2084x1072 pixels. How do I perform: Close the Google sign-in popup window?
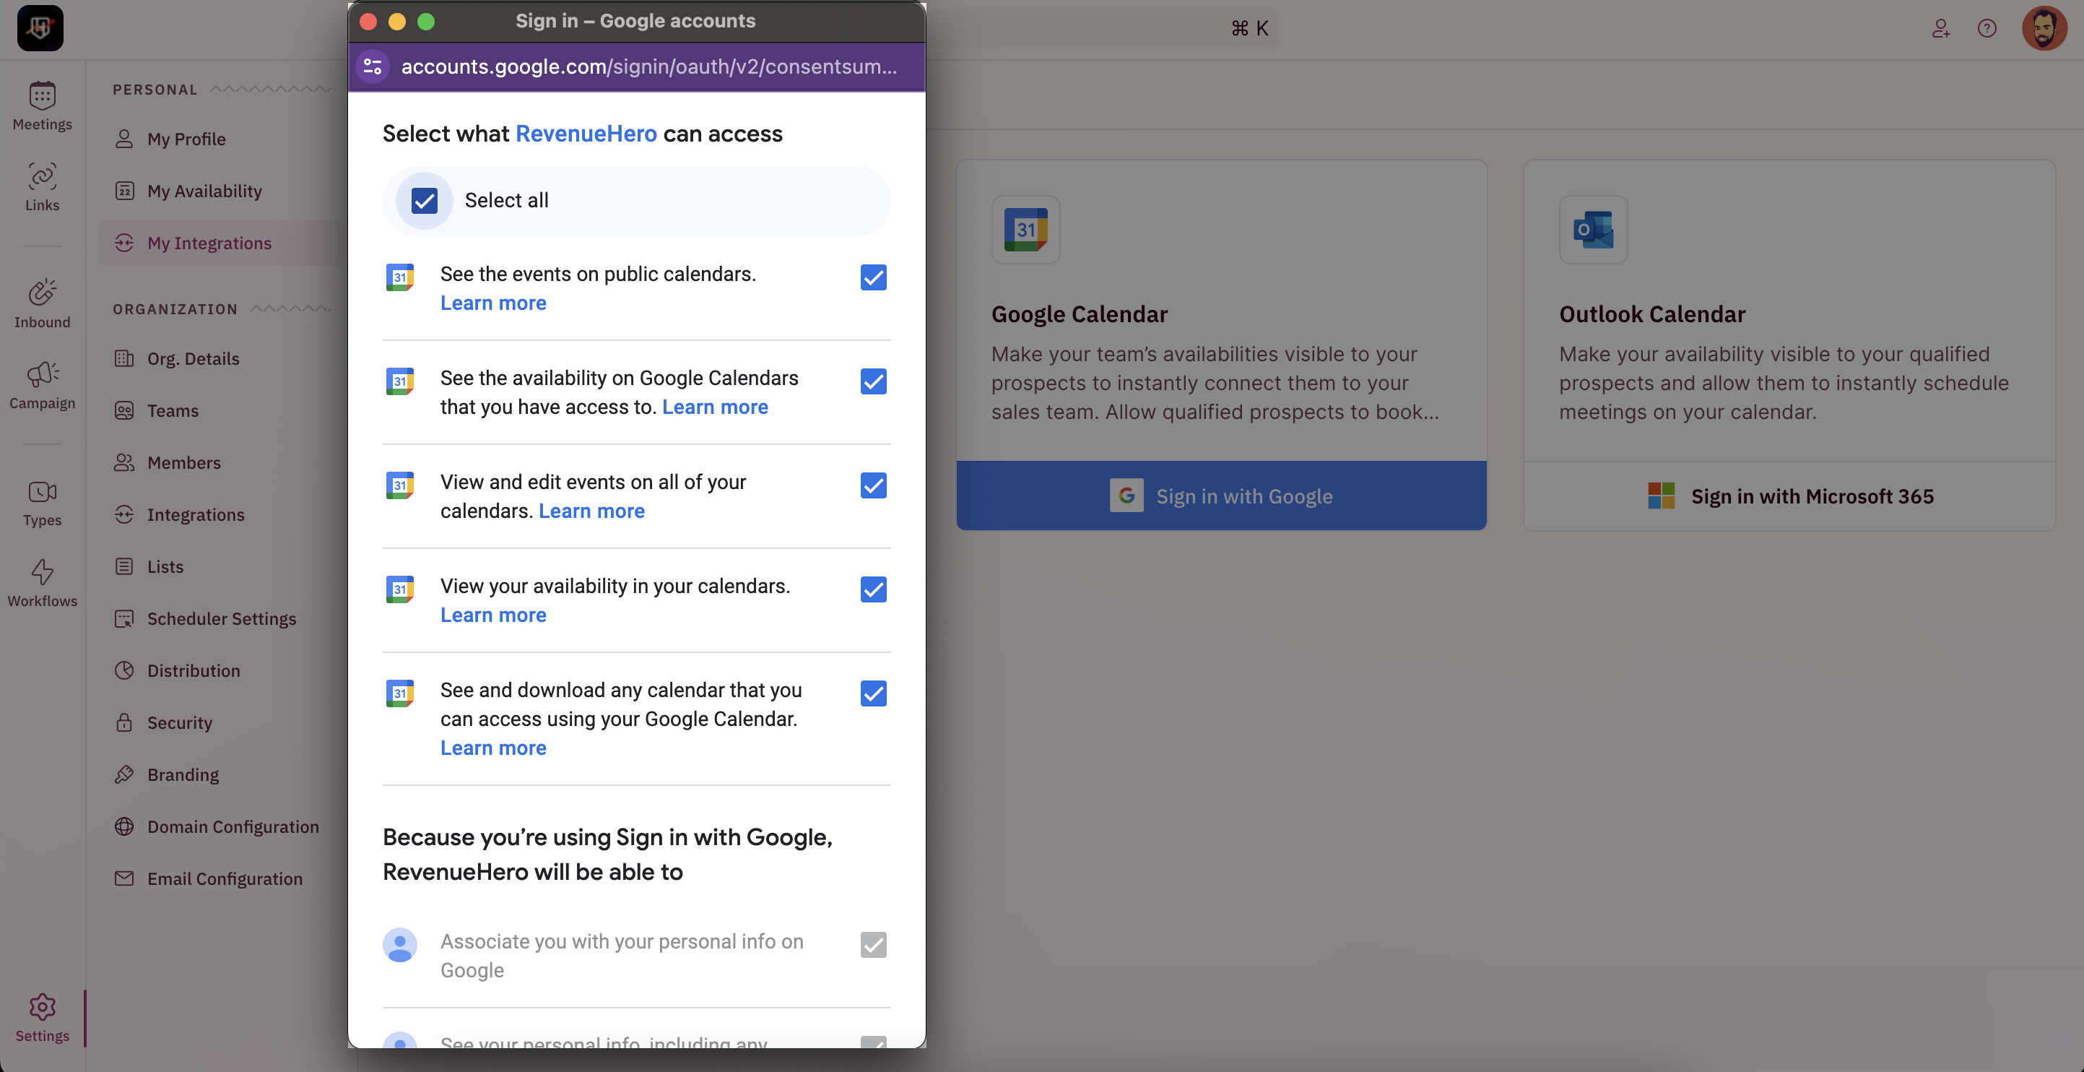(x=368, y=22)
